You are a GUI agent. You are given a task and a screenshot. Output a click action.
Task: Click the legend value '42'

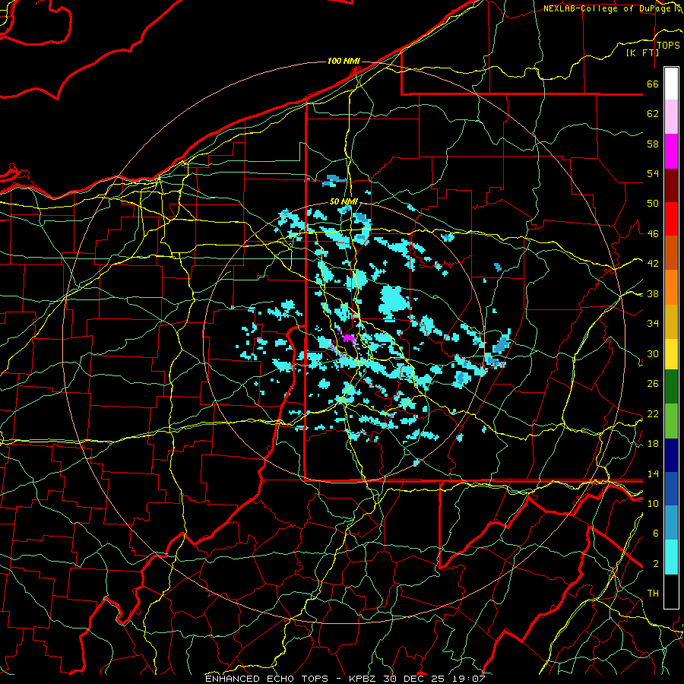pyautogui.click(x=653, y=264)
